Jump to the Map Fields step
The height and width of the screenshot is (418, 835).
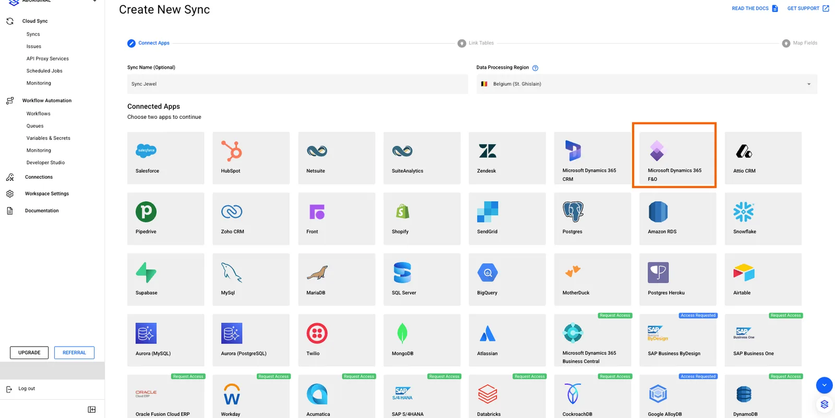click(x=800, y=43)
